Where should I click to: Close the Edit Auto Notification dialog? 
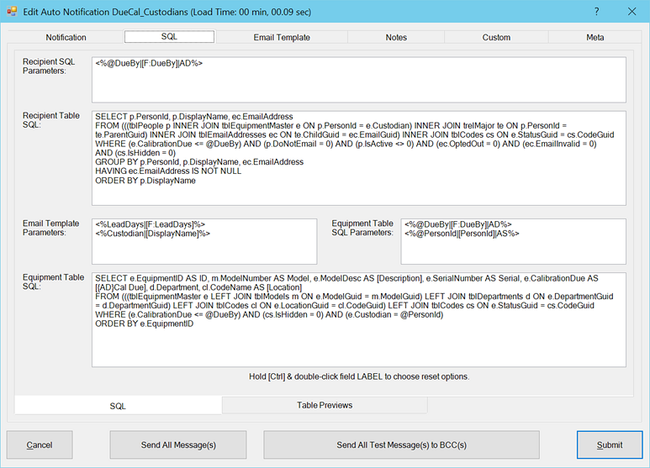point(632,12)
